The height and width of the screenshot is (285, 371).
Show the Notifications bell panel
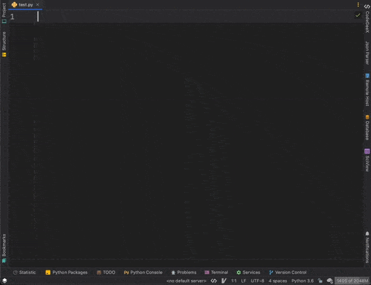[367, 247]
